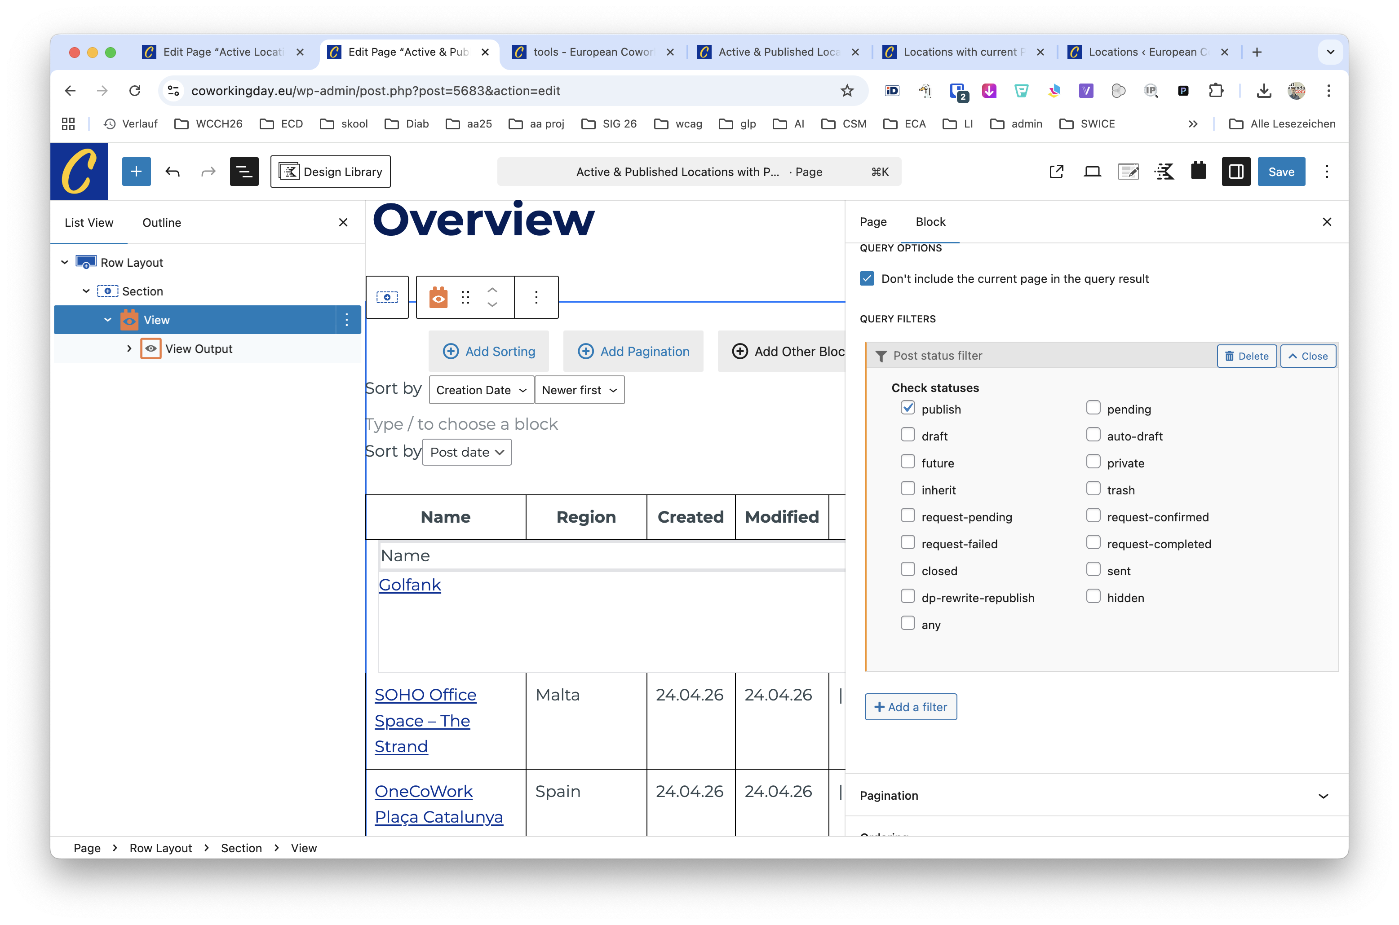This screenshot has height=925, width=1399.
Task: Click the Row Layout breadcrumb
Action: (160, 848)
